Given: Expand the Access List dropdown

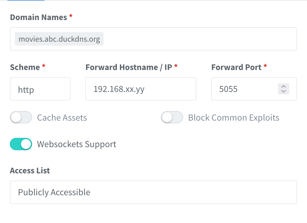Looking at the screenshot, I should [x=153, y=192].
